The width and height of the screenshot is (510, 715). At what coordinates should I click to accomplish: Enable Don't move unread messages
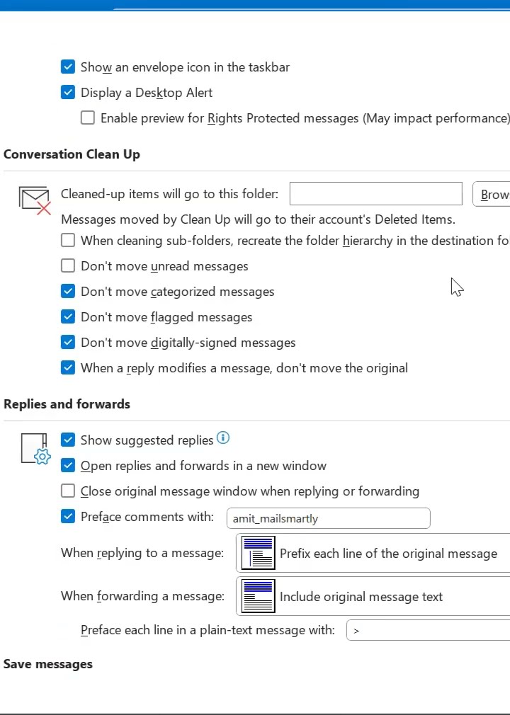tap(68, 266)
